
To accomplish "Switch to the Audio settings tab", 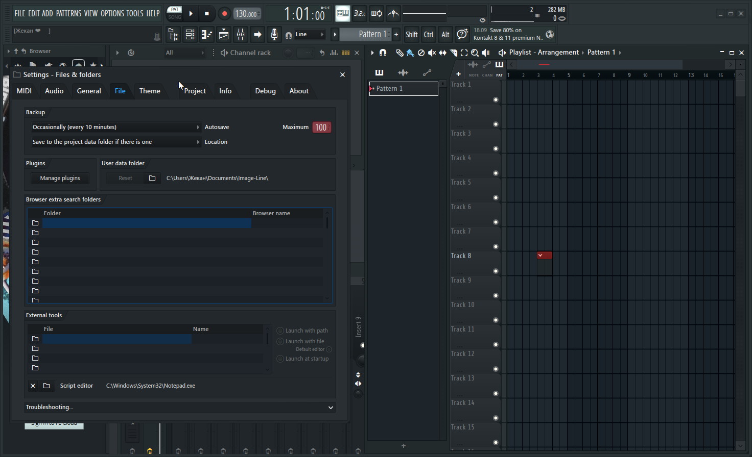I will pyautogui.click(x=54, y=91).
